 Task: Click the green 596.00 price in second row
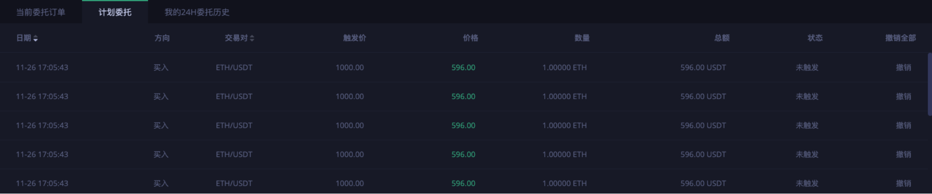tap(463, 97)
